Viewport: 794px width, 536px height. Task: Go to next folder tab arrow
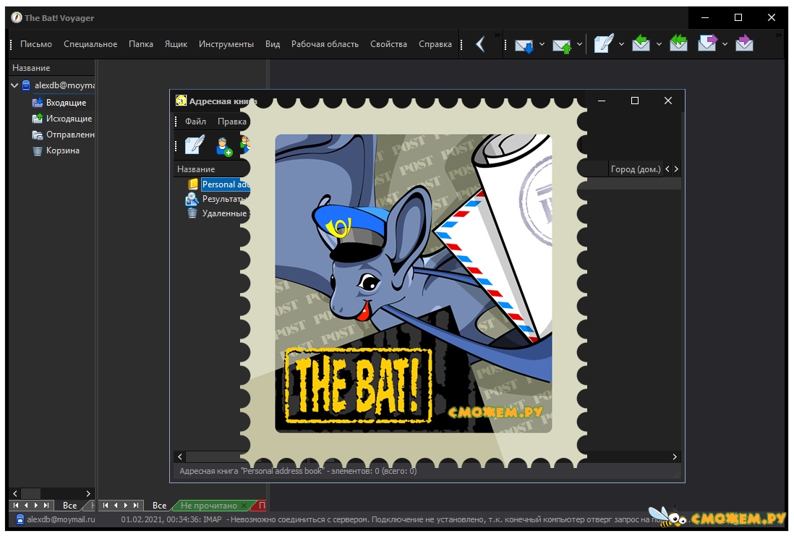coord(35,505)
